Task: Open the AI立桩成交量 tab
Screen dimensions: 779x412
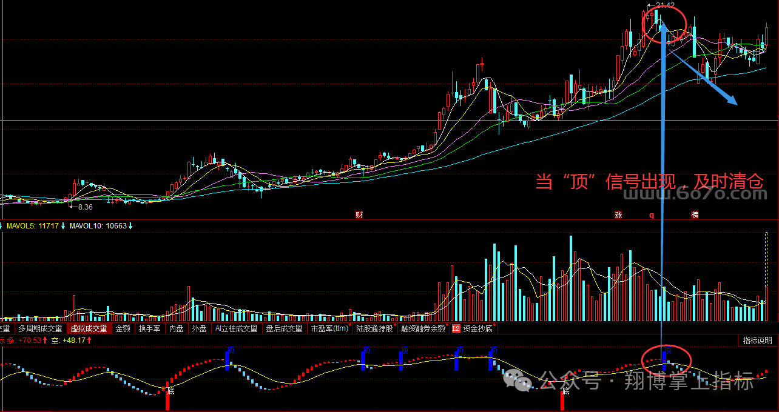Action: 236,328
